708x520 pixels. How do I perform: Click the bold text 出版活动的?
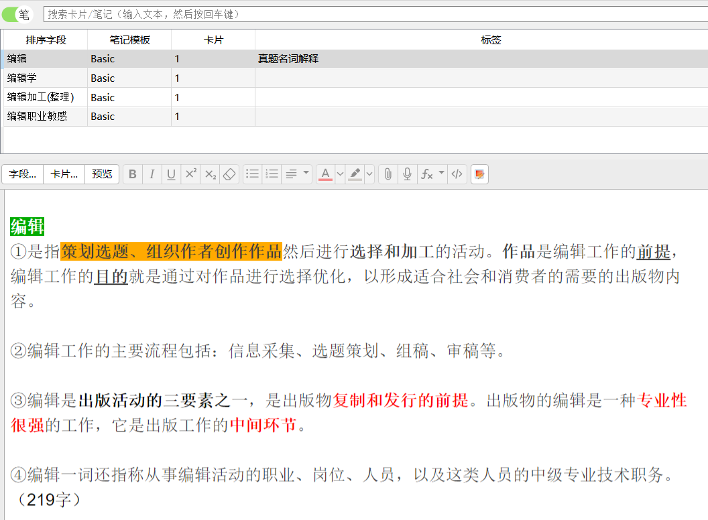pos(120,400)
